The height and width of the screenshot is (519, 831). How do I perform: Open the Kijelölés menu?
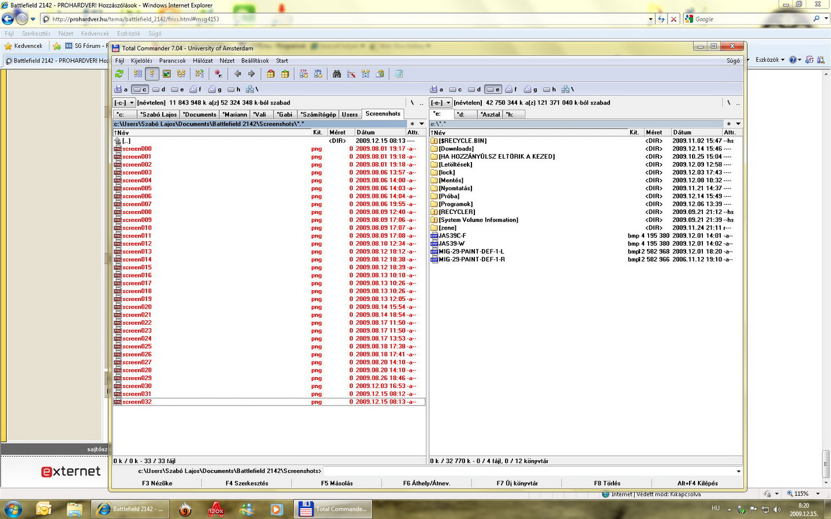(x=141, y=61)
